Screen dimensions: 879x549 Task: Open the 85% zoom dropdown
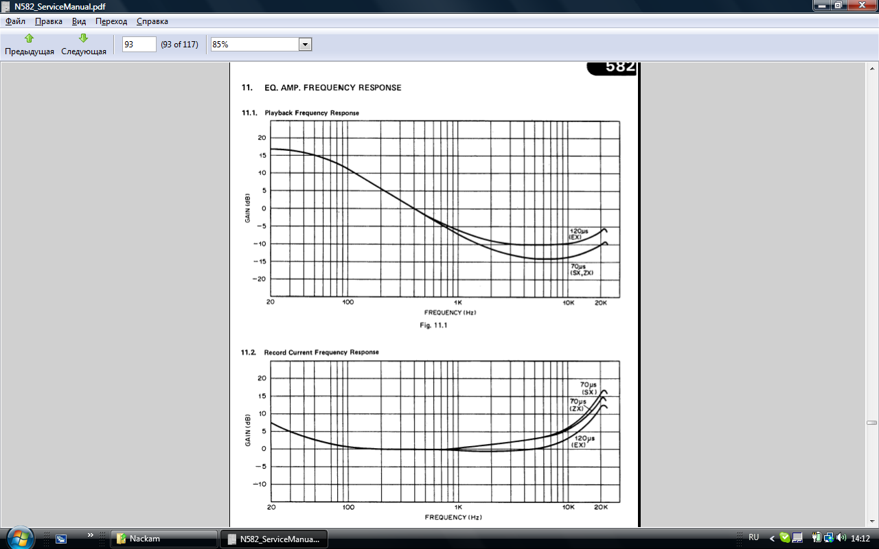[305, 45]
